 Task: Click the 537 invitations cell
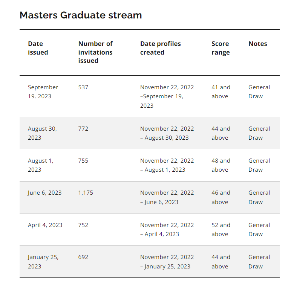83,87
